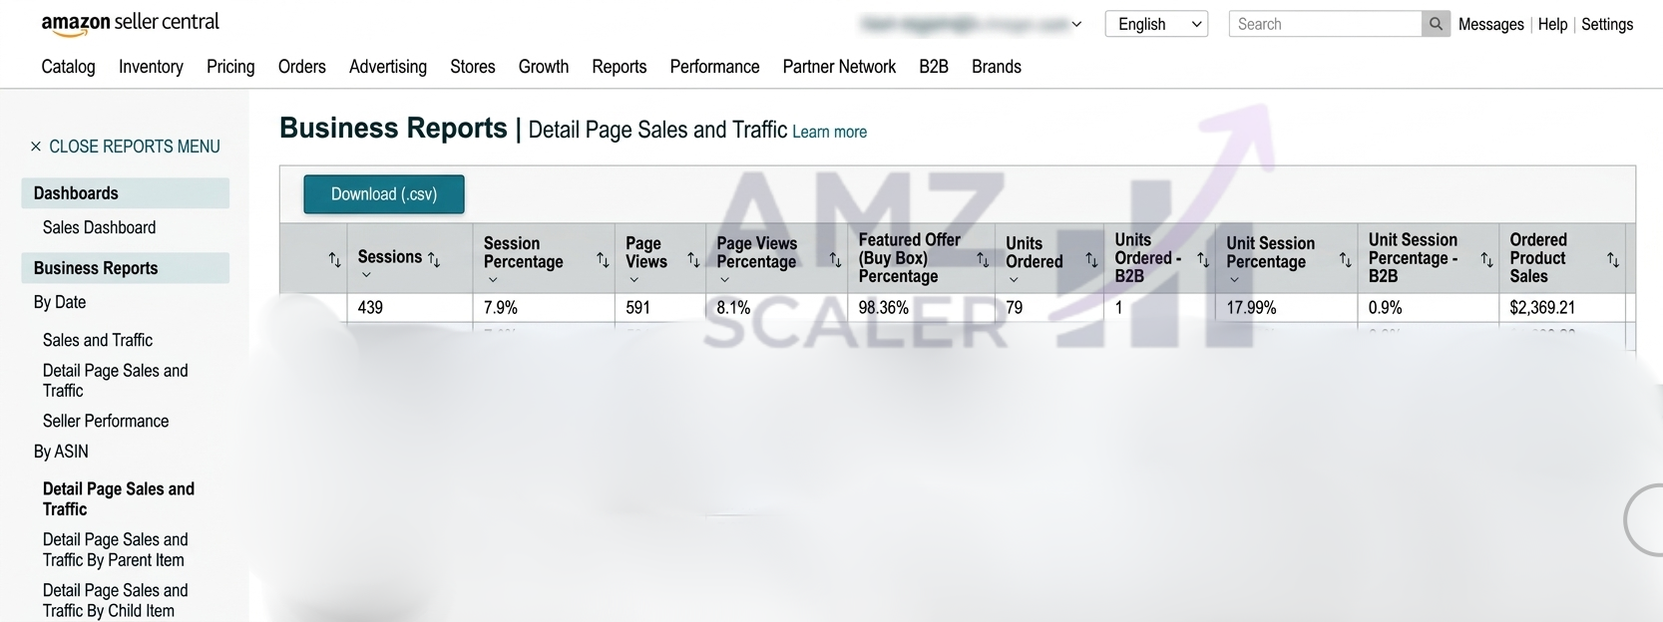Open the Brands menu

point(997,67)
